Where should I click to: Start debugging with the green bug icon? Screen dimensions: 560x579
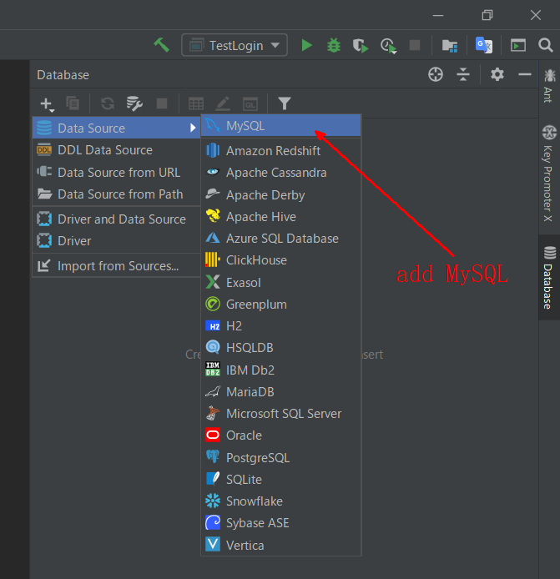pos(334,45)
